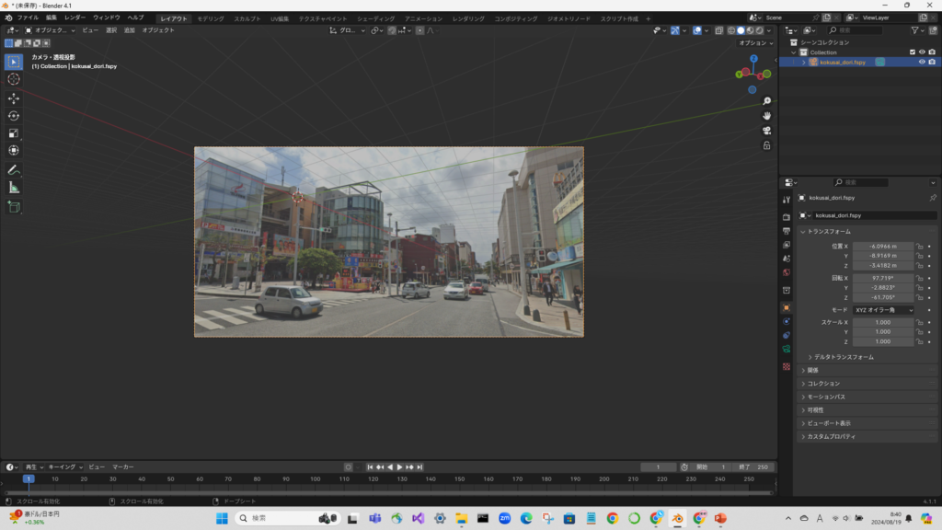Uncheck the Collection exclude checkbox in the outliner
The image size is (942, 530).
(912, 52)
